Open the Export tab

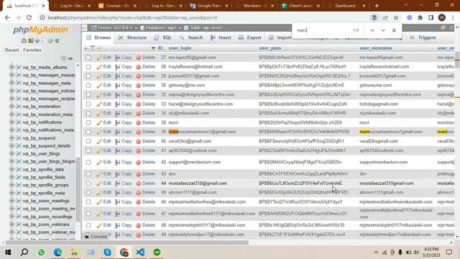coord(250,37)
